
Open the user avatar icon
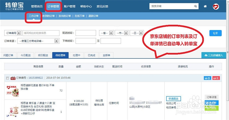(216, 6)
